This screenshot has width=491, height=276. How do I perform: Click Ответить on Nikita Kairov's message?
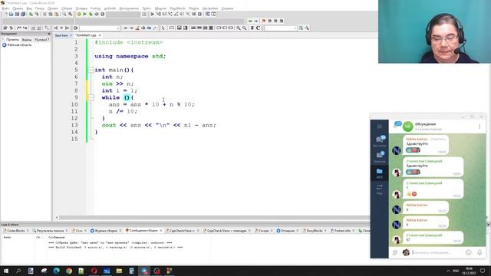[438, 139]
